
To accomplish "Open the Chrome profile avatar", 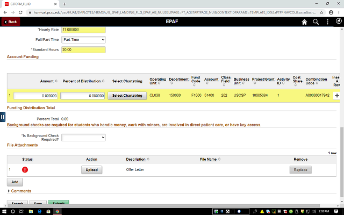I will [x=331, y=12].
